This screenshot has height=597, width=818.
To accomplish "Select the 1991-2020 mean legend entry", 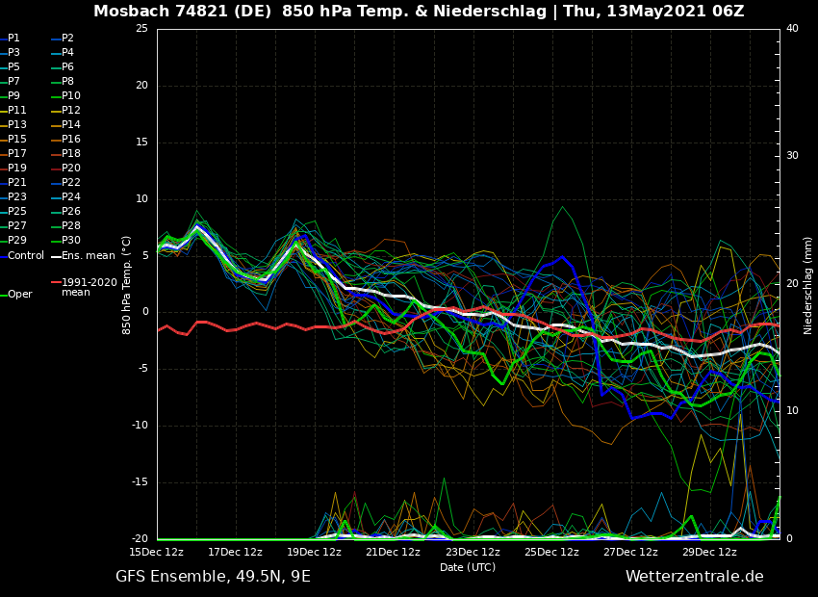I will click(x=89, y=287).
